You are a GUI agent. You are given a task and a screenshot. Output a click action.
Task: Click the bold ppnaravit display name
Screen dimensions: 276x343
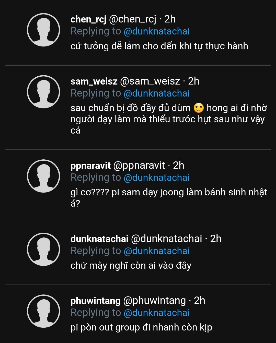(90, 165)
